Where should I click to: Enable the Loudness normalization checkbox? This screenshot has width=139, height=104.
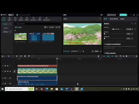(105, 44)
